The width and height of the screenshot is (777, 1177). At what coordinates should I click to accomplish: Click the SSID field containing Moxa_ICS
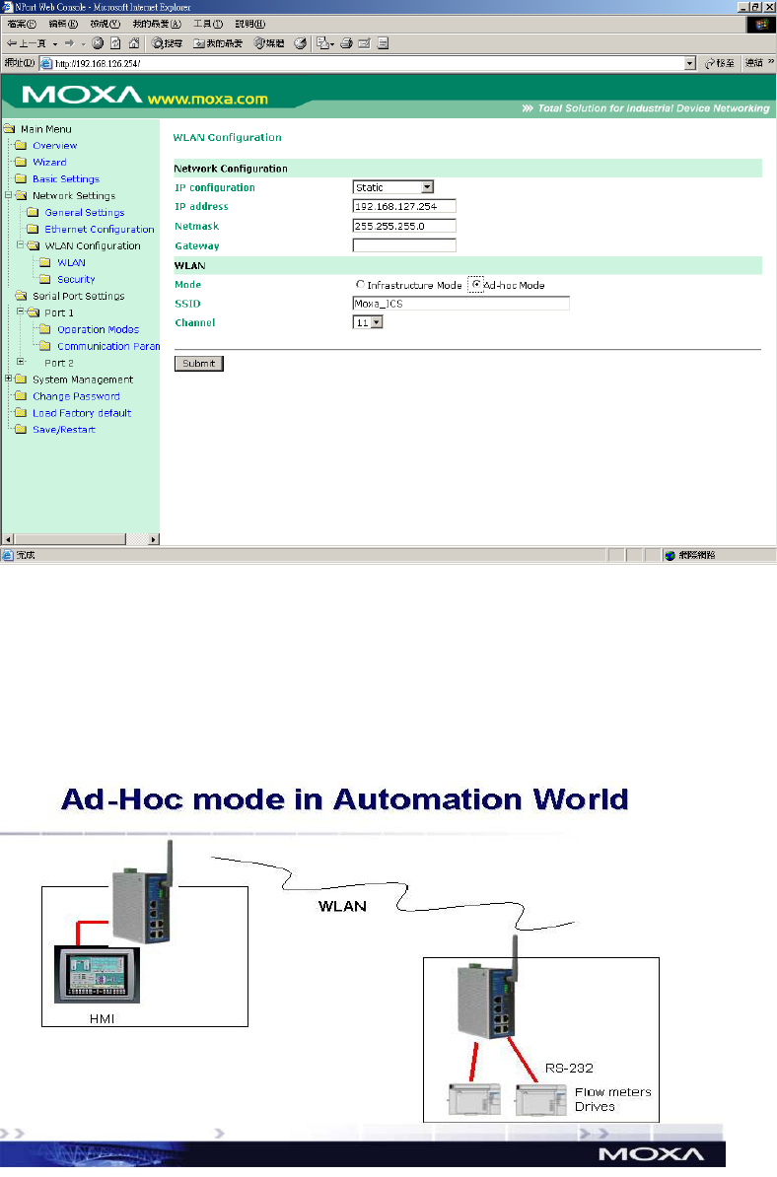[460, 304]
